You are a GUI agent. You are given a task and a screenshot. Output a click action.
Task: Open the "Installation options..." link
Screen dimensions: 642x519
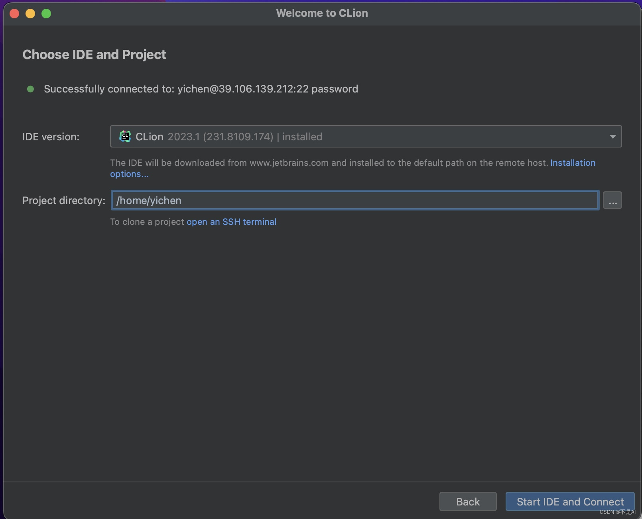click(x=573, y=163)
